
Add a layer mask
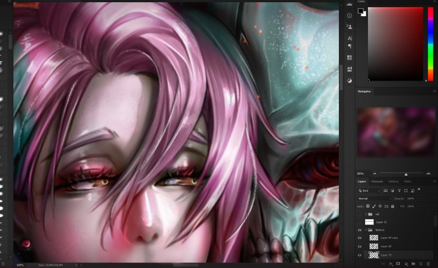[398, 263]
